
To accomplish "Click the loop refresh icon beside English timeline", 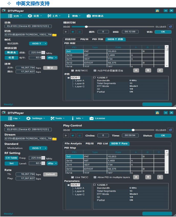I will coord(170,130).
